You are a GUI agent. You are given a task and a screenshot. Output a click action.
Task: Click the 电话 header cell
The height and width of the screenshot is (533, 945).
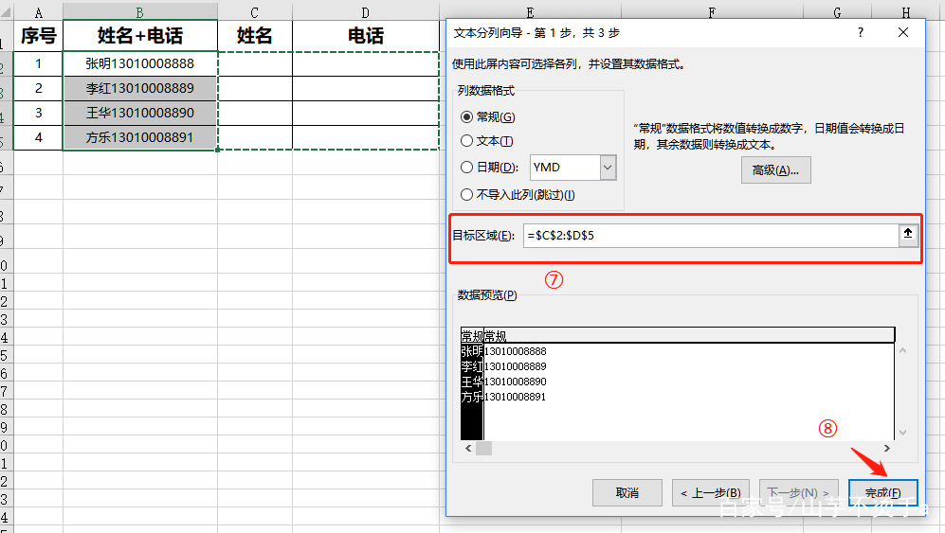(x=366, y=36)
